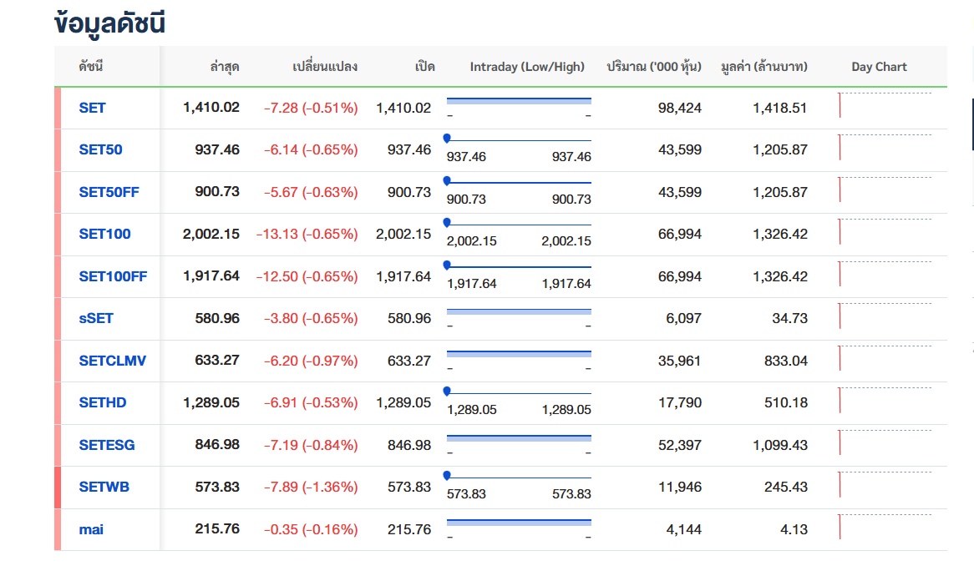Open the SETWB index link
The height and width of the screenshot is (571, 974).
click(104, 488)
